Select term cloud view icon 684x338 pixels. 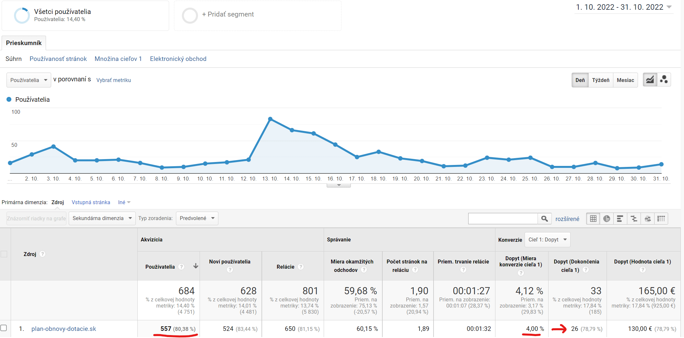647,219
